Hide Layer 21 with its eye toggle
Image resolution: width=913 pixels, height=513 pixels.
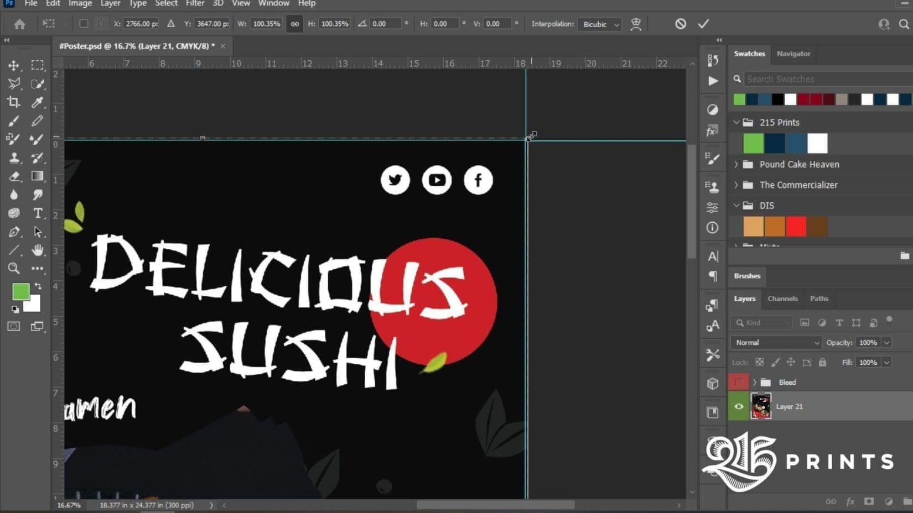739,406
